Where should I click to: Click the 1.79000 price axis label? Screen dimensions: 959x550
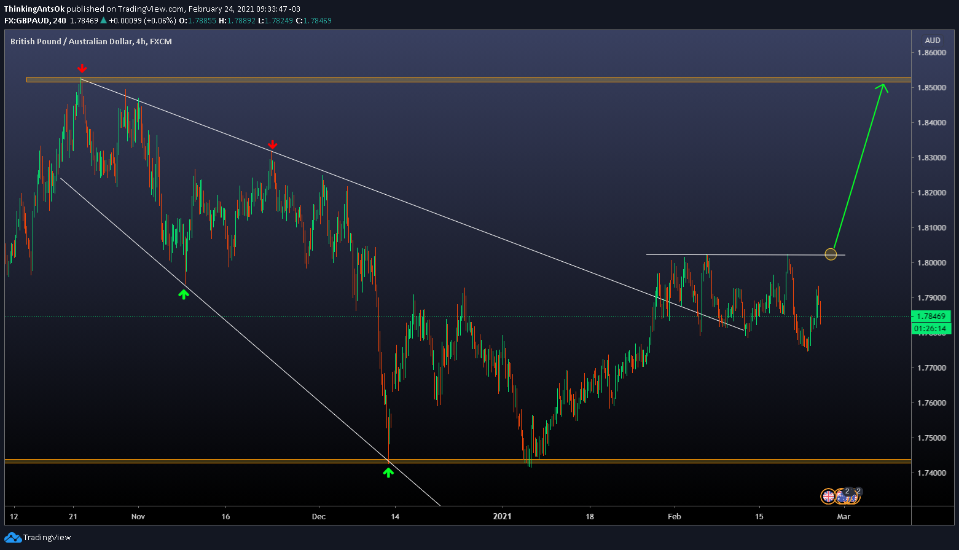[931, 298]
